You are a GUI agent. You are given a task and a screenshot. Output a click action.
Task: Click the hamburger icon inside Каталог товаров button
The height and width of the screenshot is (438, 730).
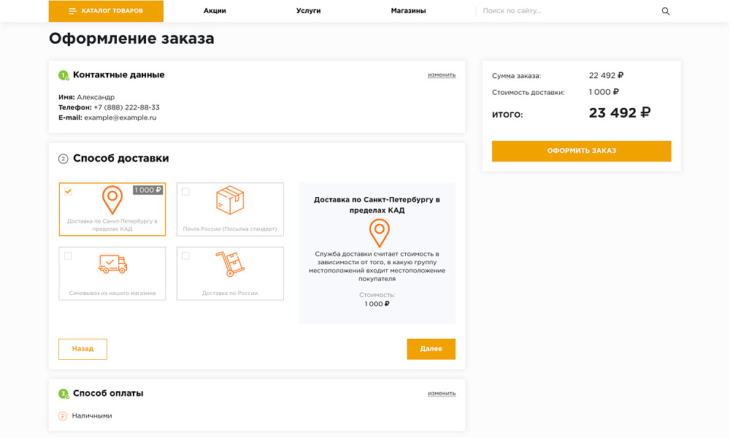tap(73, 11)
